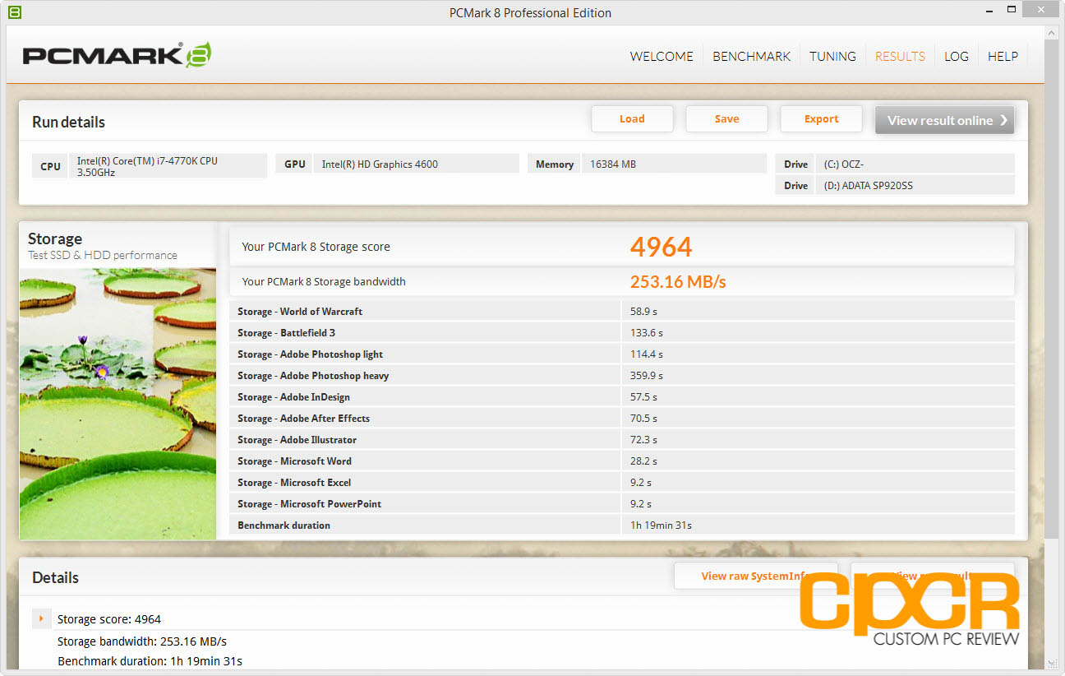Open the TUNING tab
This screenshot has height=676, width=1065.
coord(832,56)
